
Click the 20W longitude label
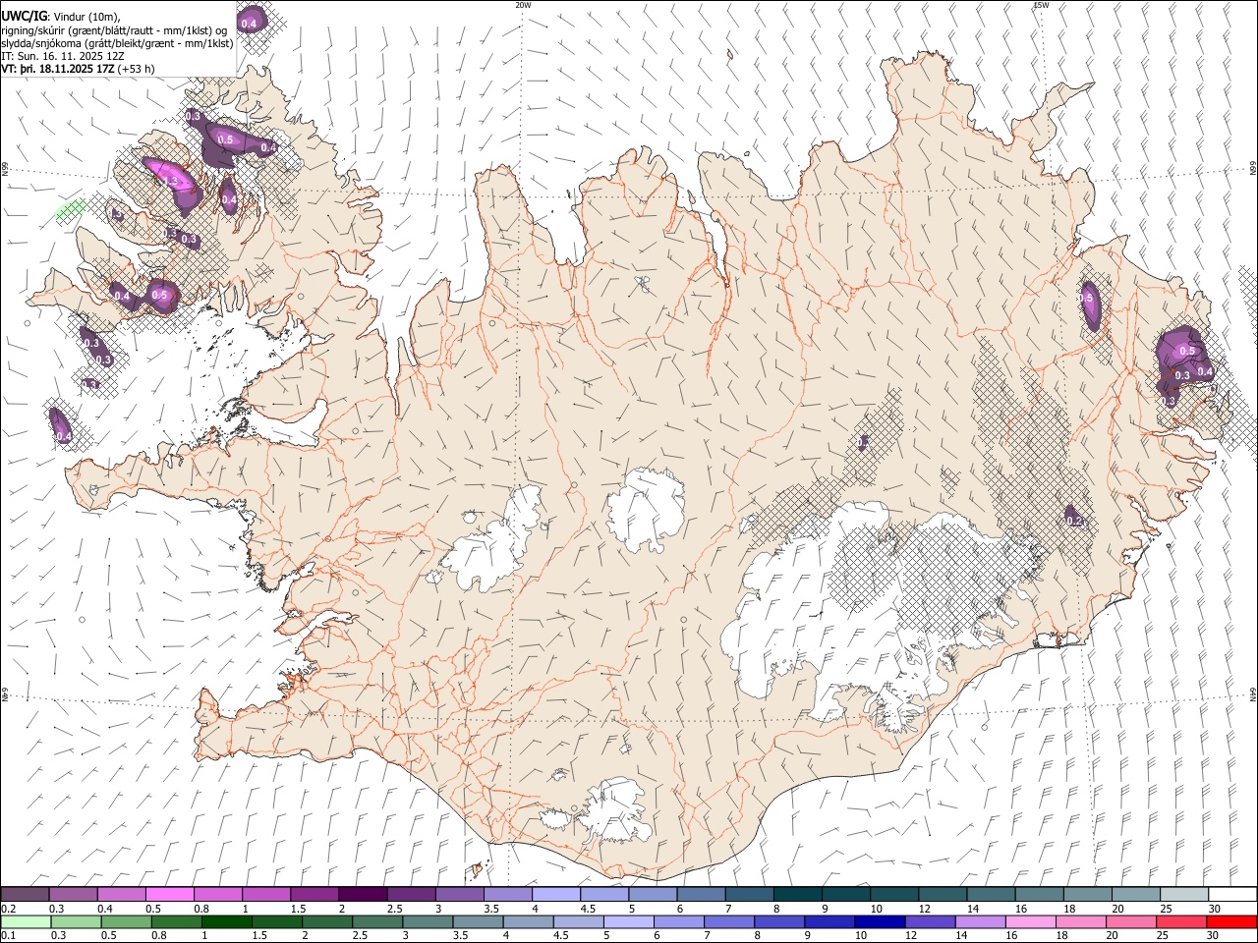tap(523, 5)
